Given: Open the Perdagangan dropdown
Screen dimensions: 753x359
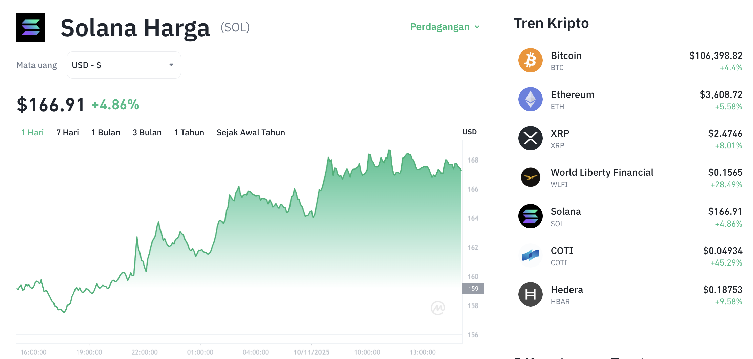Looking at the screenshot, I should click(445, 27).
